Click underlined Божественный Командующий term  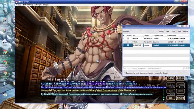(x=69, y=94)
